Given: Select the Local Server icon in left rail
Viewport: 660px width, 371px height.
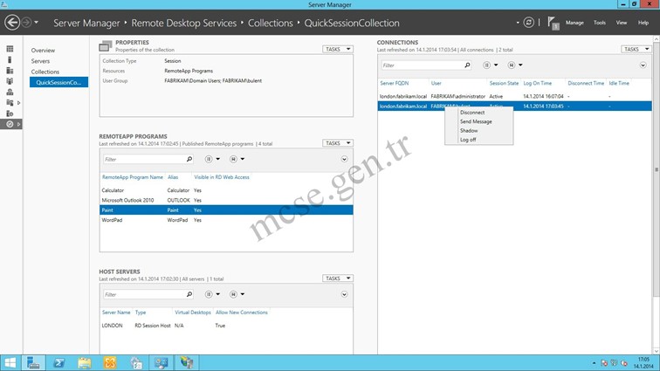Looking at the screenshot, I should 10,60.
